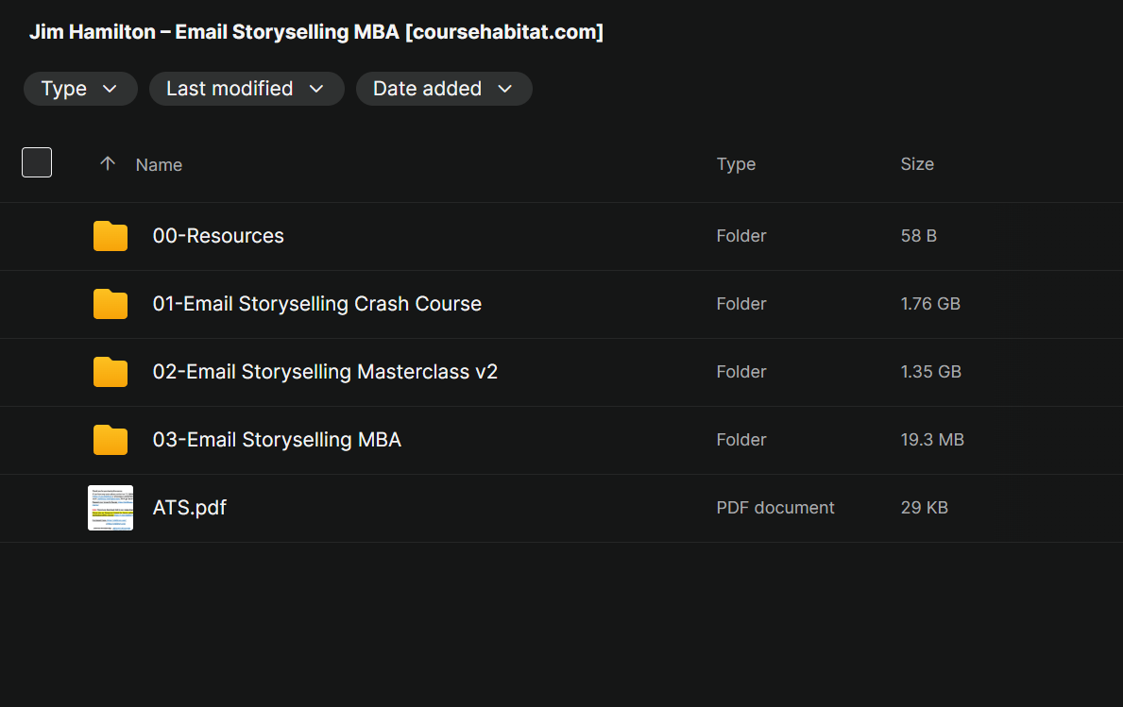Click the 03-Email Storyselling MBA folder icon
Viewport: 1123px width, 707px height.
tap(111, 440)
